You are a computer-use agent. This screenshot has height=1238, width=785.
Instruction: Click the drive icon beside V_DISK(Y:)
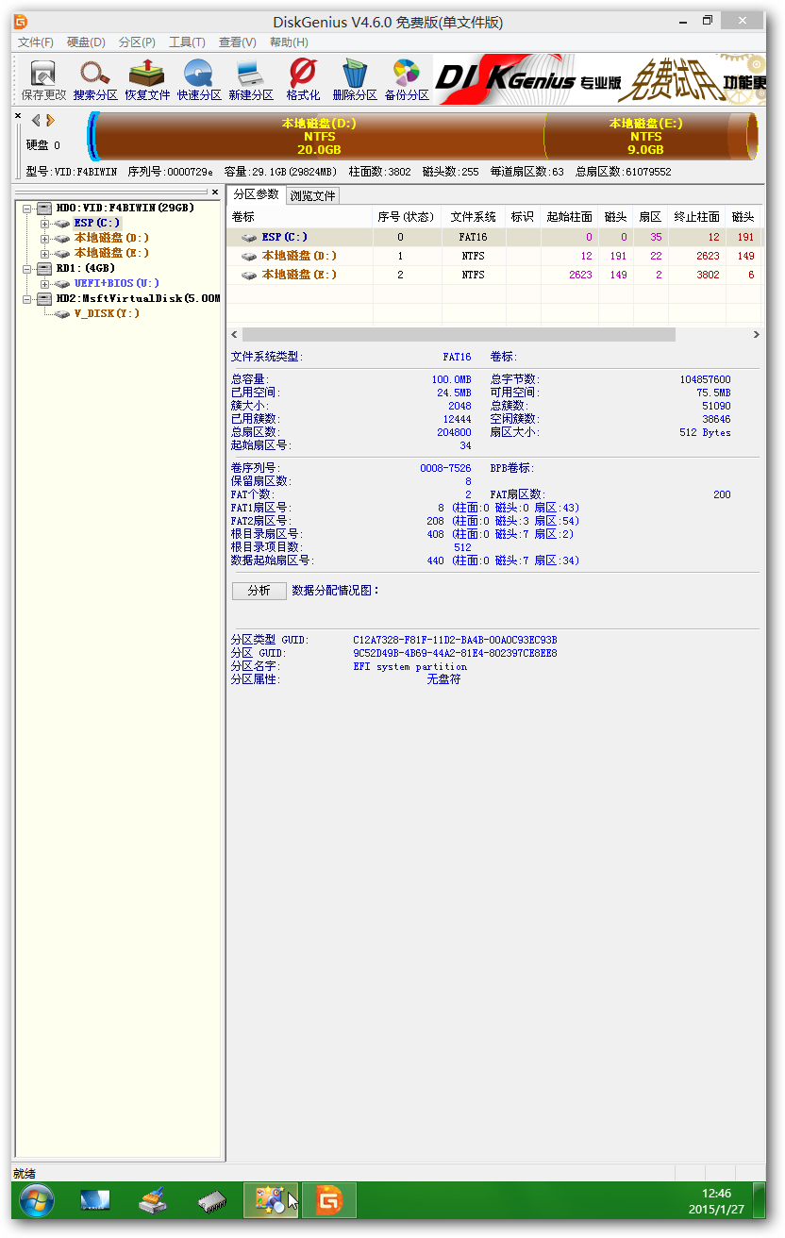62,313
